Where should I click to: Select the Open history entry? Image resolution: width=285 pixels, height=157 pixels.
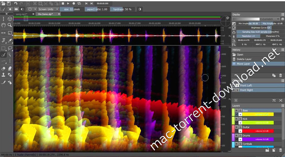(x=258, y=55)
